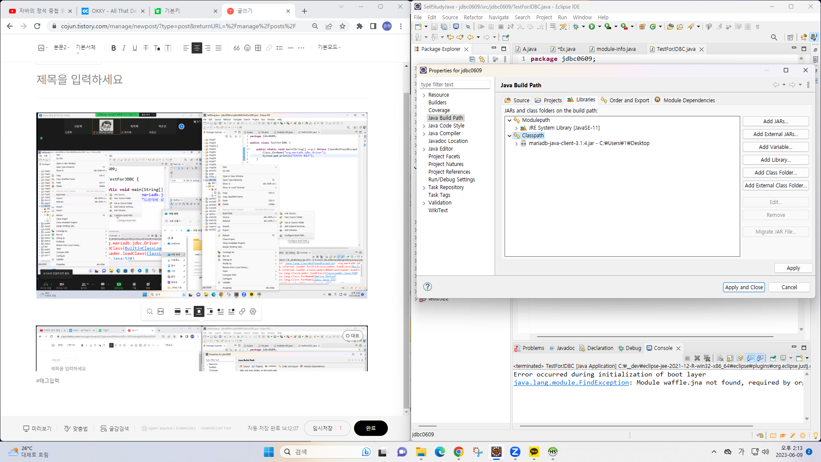
Task: Click the blog editor vertical scrollbar
Action: (406, 248)
